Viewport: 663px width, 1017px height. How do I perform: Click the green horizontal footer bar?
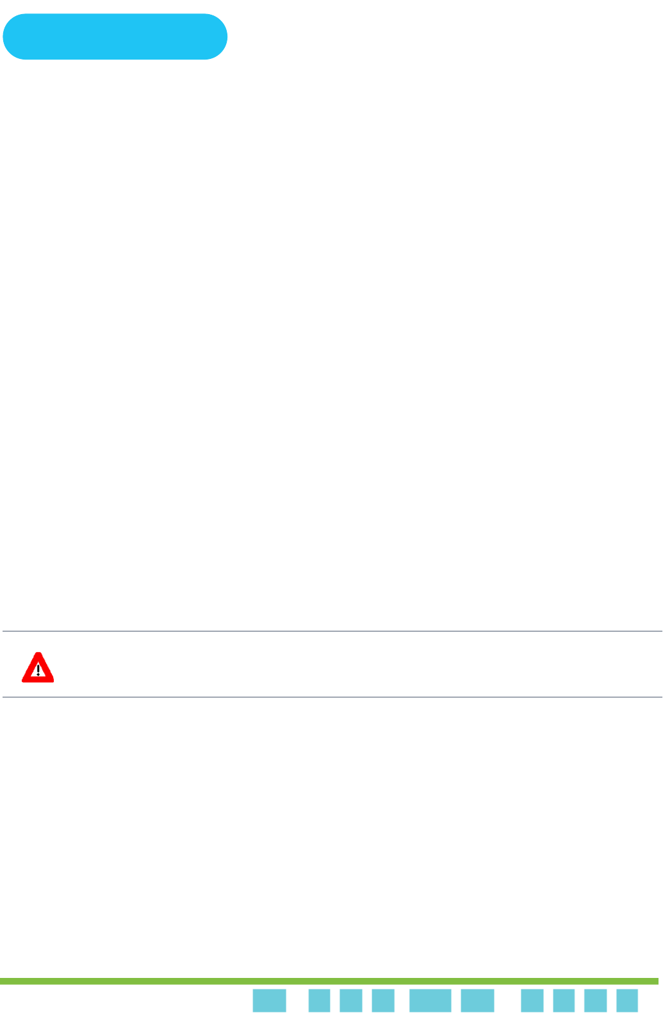329,981
